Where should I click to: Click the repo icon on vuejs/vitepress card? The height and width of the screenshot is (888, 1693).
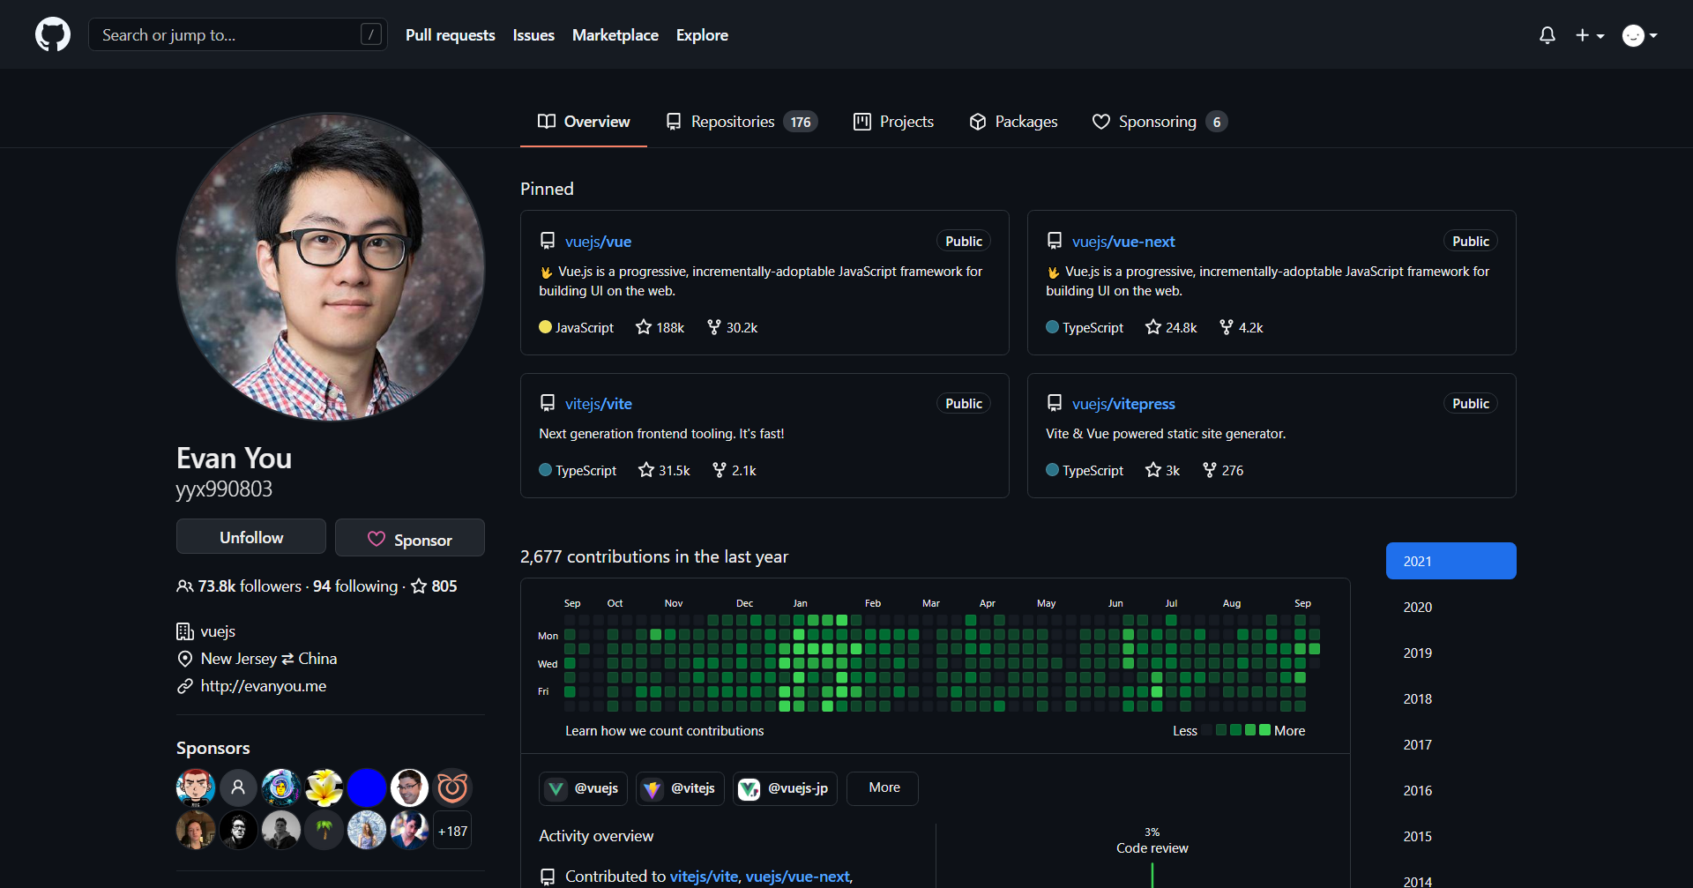click(1055, 404)
